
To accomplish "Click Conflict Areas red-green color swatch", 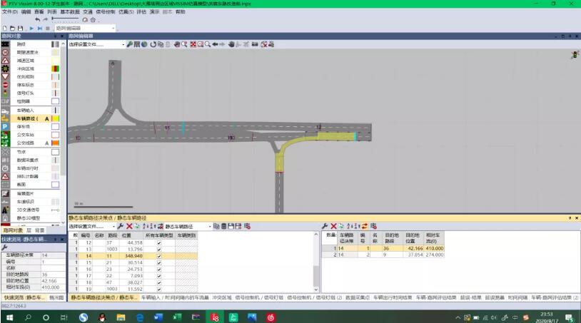I will [55, 68].
